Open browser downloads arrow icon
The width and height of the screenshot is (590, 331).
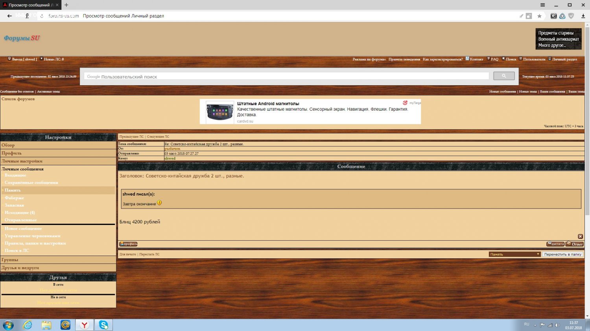click(583, 16)
